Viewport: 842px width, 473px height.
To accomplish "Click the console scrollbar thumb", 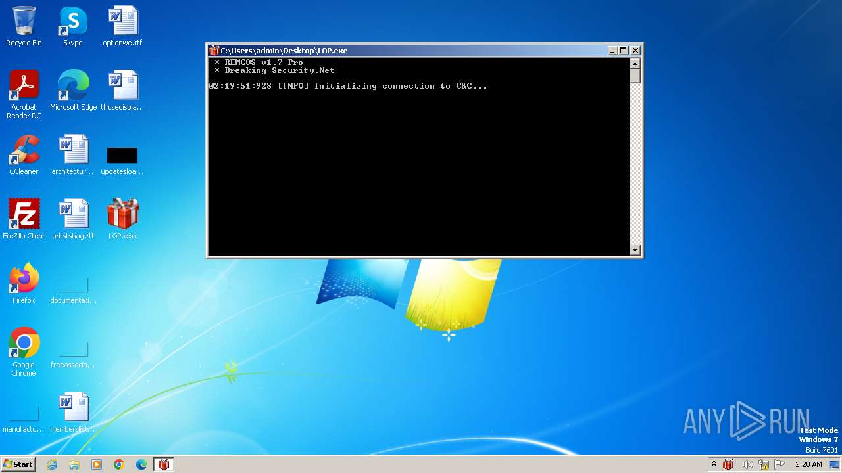I will (635, 76).
